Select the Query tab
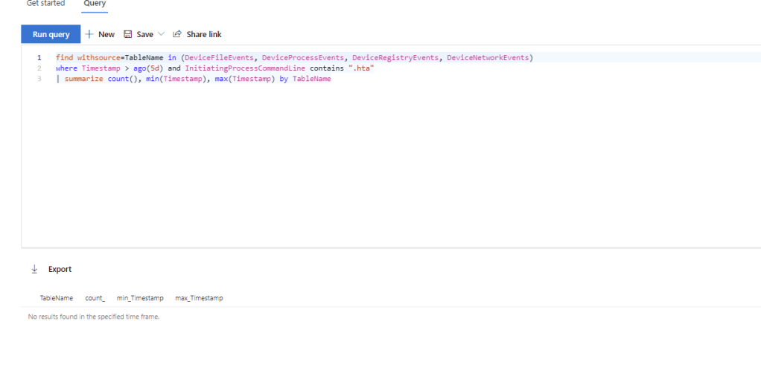761x376 pixels. 95,4
